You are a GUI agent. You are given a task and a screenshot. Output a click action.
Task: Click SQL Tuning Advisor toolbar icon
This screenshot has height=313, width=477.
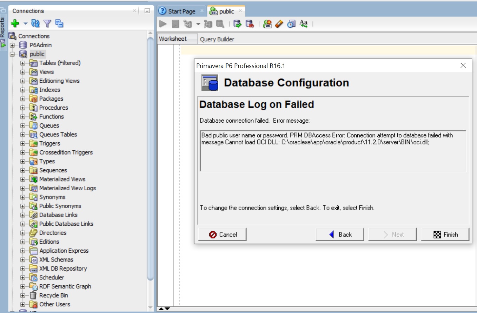(220, 24)
